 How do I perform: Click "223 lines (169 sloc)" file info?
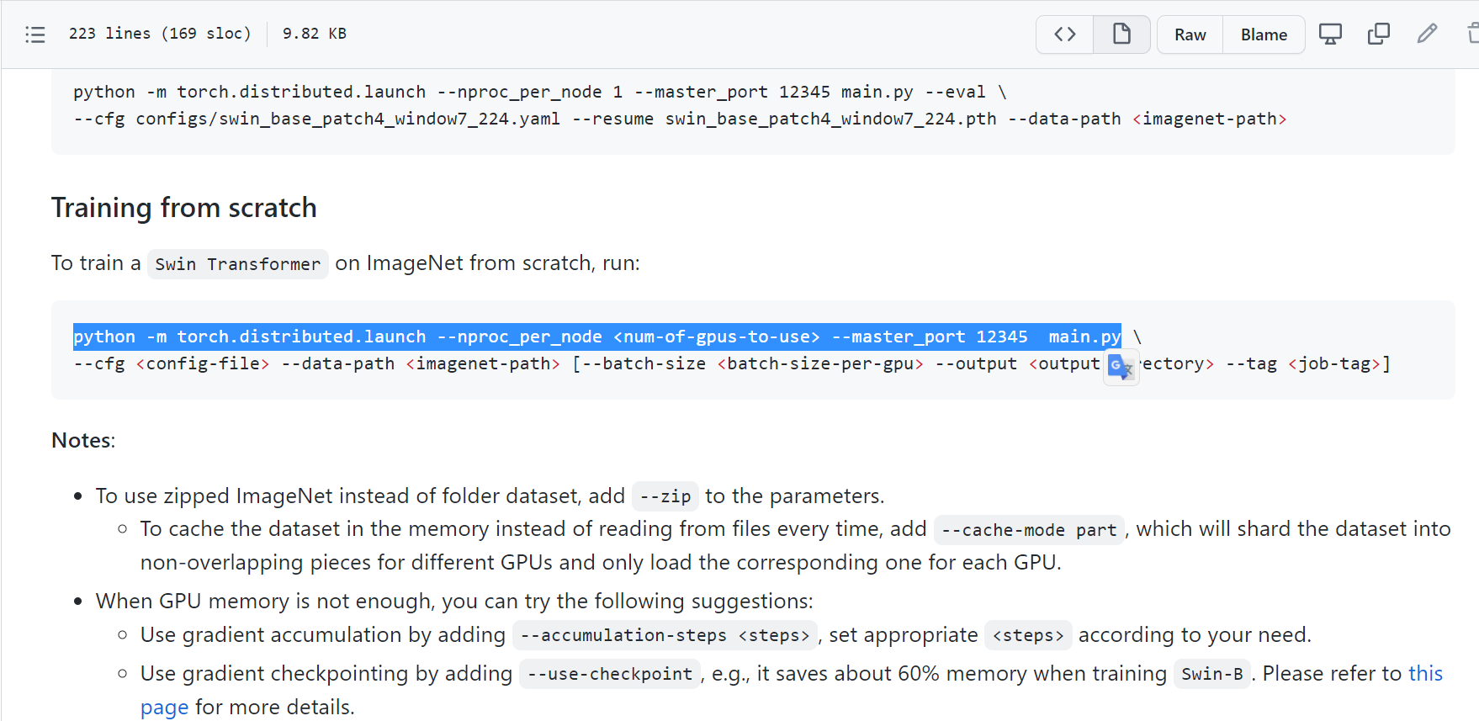(x=160, y=34)
